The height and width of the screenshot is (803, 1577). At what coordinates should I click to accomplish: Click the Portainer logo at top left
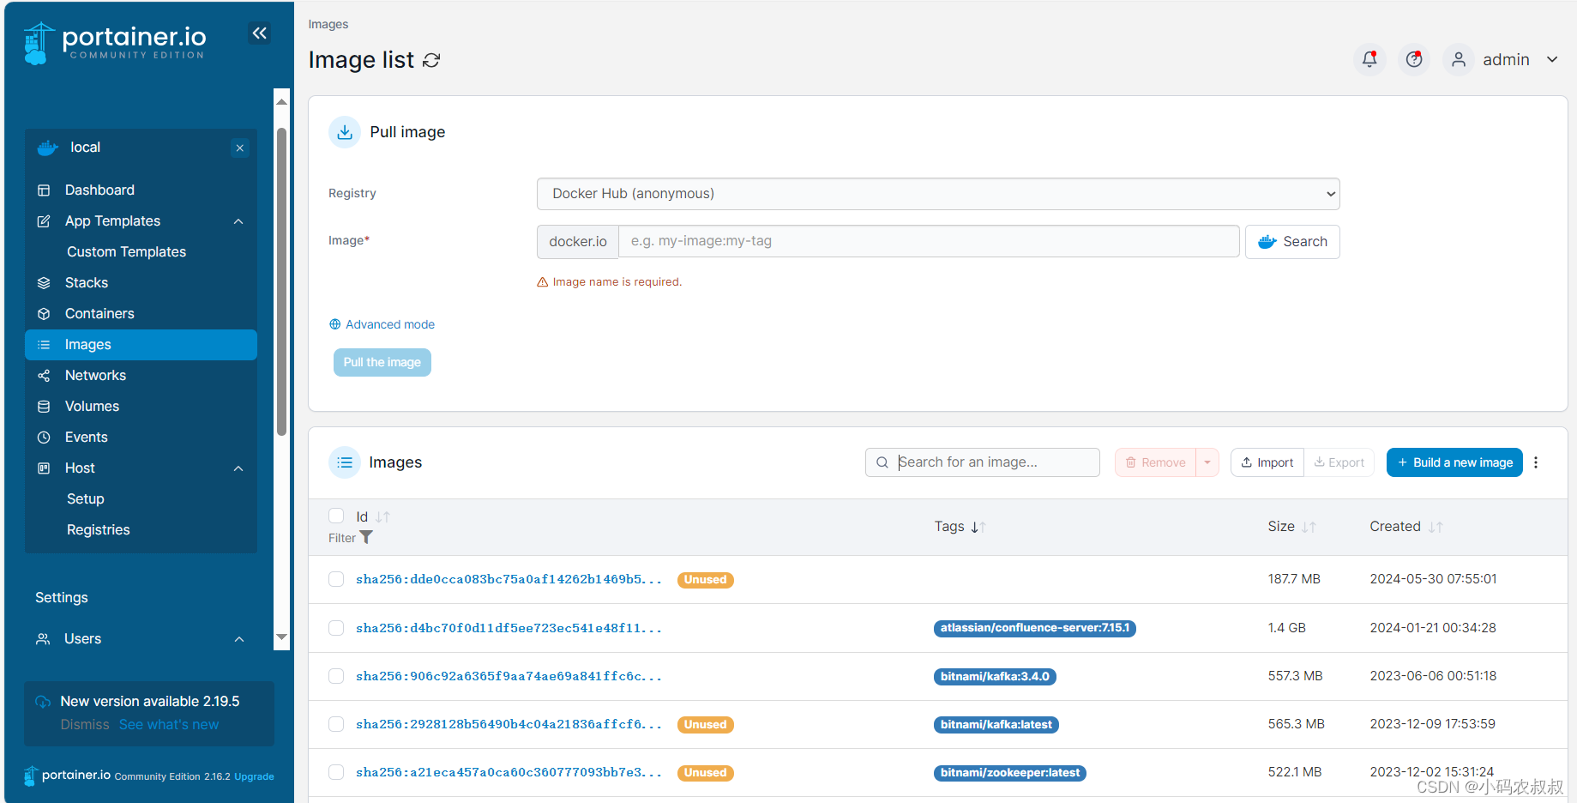(x=115, y=42)
